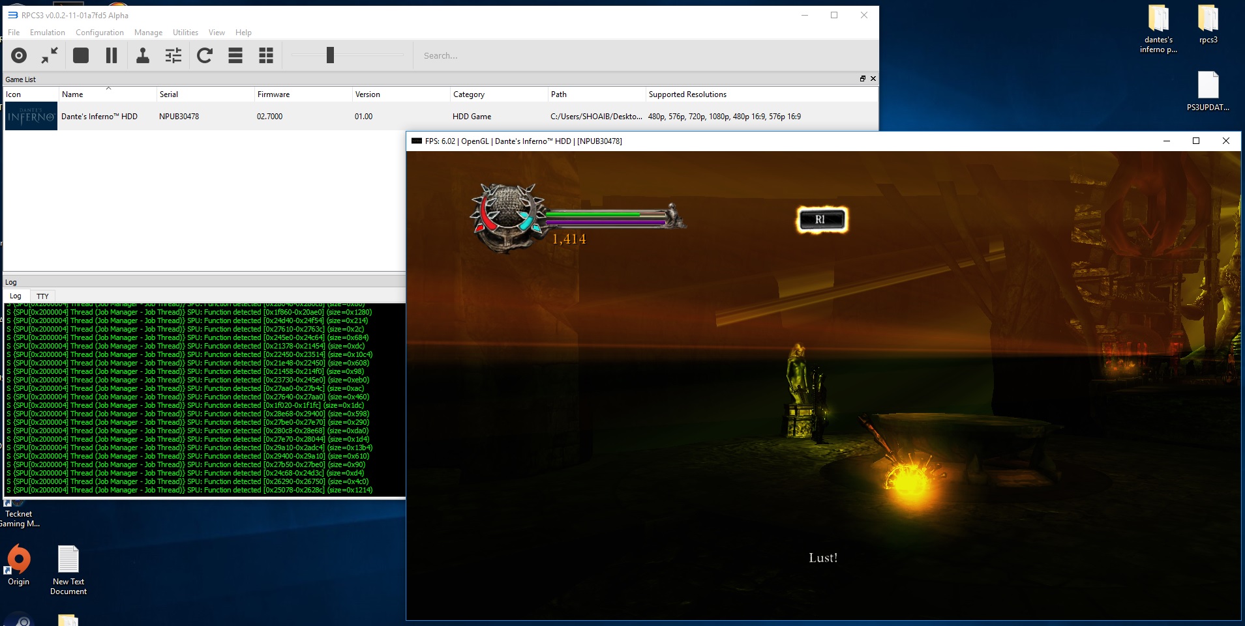Close the Game List panel

point(873,79)
